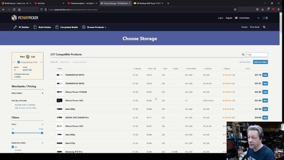Open the ADATA XPG SX8200 Pro thumbnail
284x160 pixels.
click(x=59, y=117)
